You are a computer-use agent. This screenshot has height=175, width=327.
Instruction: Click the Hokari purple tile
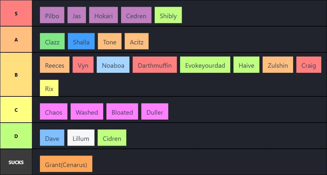103,15
